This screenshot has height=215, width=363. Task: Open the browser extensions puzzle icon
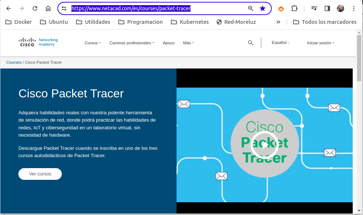(x=294, y=8)
